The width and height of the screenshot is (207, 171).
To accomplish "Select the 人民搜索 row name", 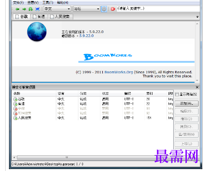I will point(24,118).
